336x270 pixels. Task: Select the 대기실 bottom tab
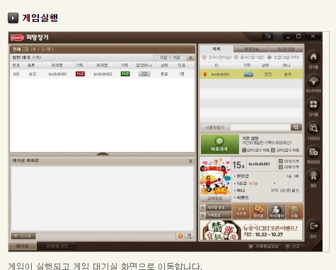coord(23,246)
